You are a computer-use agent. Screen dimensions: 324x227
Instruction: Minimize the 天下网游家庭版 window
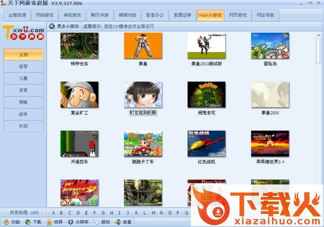301,4
